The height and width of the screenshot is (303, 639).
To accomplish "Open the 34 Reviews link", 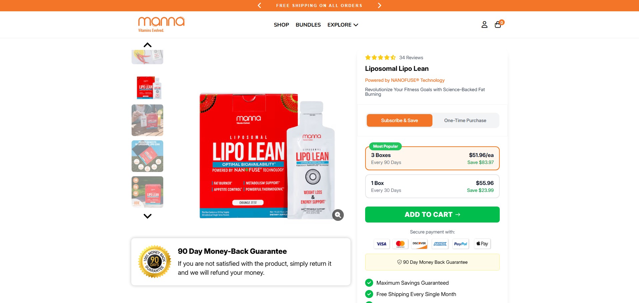I will tap(411, 58).
